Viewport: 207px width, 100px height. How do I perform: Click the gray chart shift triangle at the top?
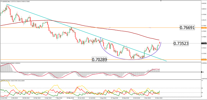click(x=161, y=1)
